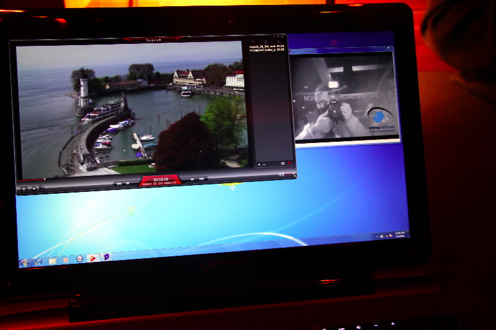Launch Internet Explorer from the taskbar

click(38, 261)
